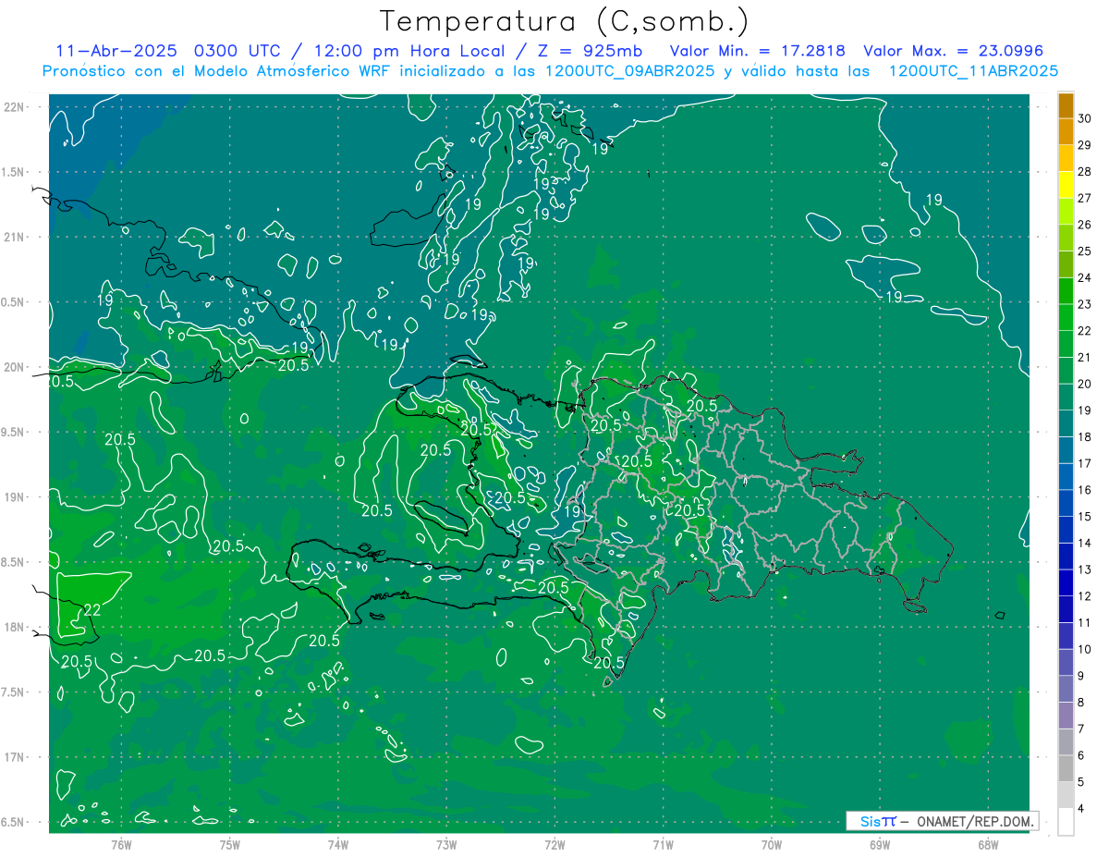Click the '74W' longitude axis label
This screenshot has width=1109, height=857.
tap(338, 844)
